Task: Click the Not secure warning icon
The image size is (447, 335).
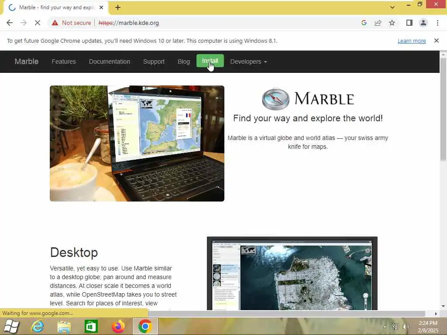Action: [x=55, y=23]
